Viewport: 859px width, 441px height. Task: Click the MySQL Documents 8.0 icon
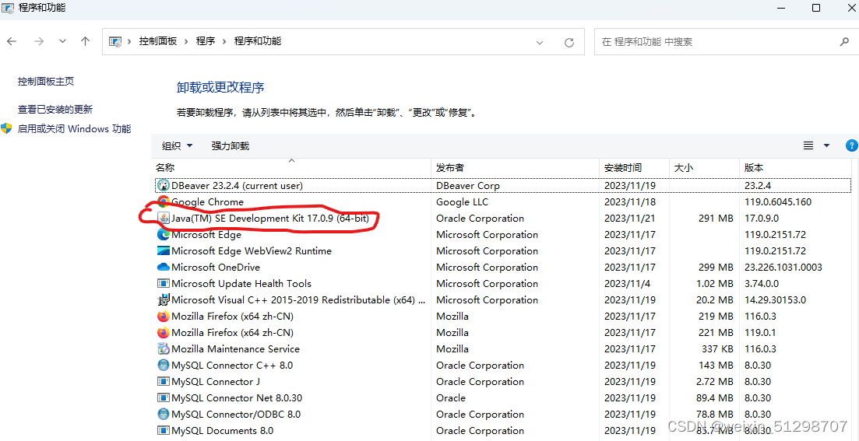pyautogui.click(x=164, y=431)
